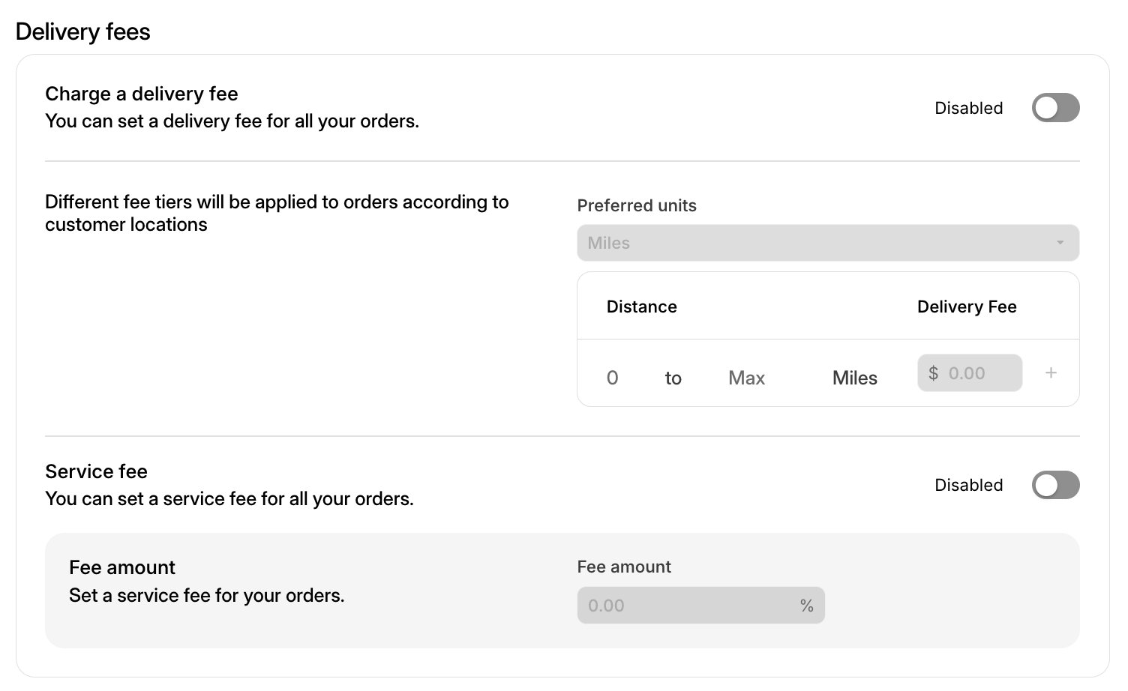Viewport: 1128px width, 691px height.
Task: Click the percent symbol in the Fee amount field
Action: coord(807,605)
